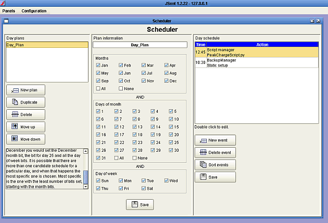Click the help text scrollbar thumb
The image size is (328, 223).
(86, 177)
